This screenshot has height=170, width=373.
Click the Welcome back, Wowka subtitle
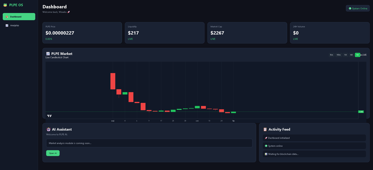(x=56, y=12)
